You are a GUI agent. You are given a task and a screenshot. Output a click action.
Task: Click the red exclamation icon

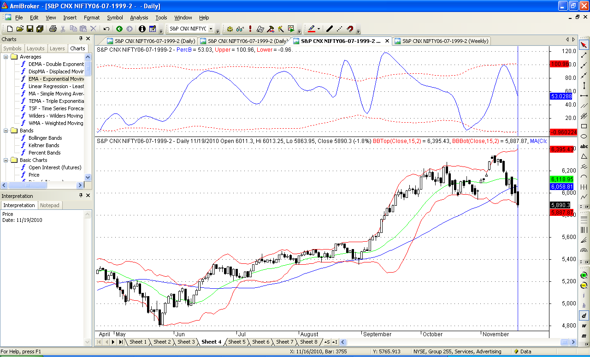click(250, 29)
